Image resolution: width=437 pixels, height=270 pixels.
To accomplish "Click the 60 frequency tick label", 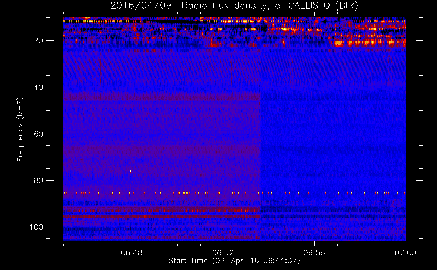I will coord(39,134).
